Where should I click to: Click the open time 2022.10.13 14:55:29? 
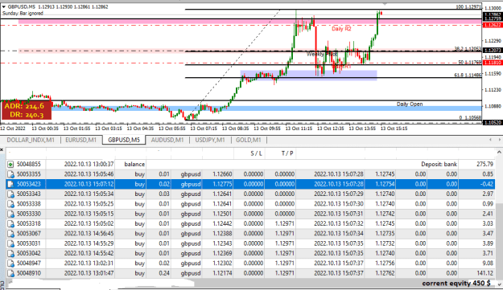click(89, 243)
